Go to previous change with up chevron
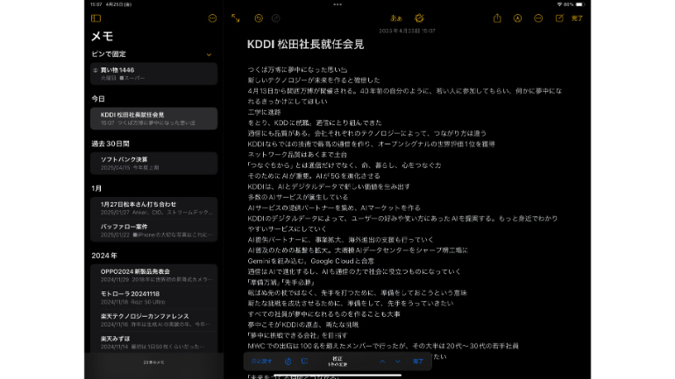 click(x=382, y=361)
